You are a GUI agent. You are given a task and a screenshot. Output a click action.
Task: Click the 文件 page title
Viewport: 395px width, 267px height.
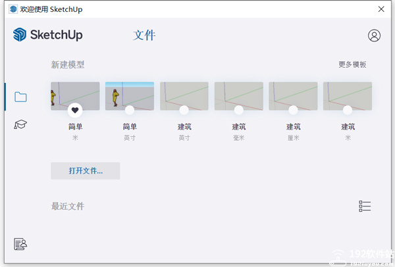(x=144, y=36)
